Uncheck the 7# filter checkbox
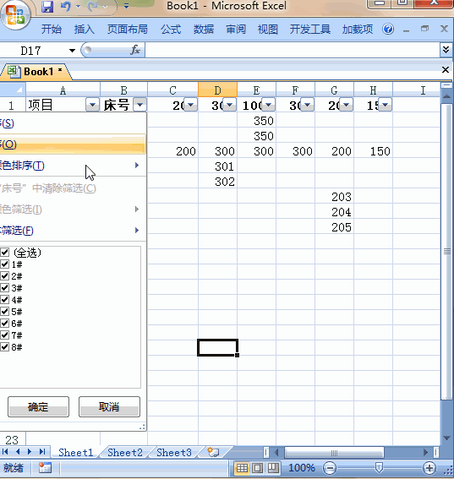454x479 pixels. click(x=4, y=335)
